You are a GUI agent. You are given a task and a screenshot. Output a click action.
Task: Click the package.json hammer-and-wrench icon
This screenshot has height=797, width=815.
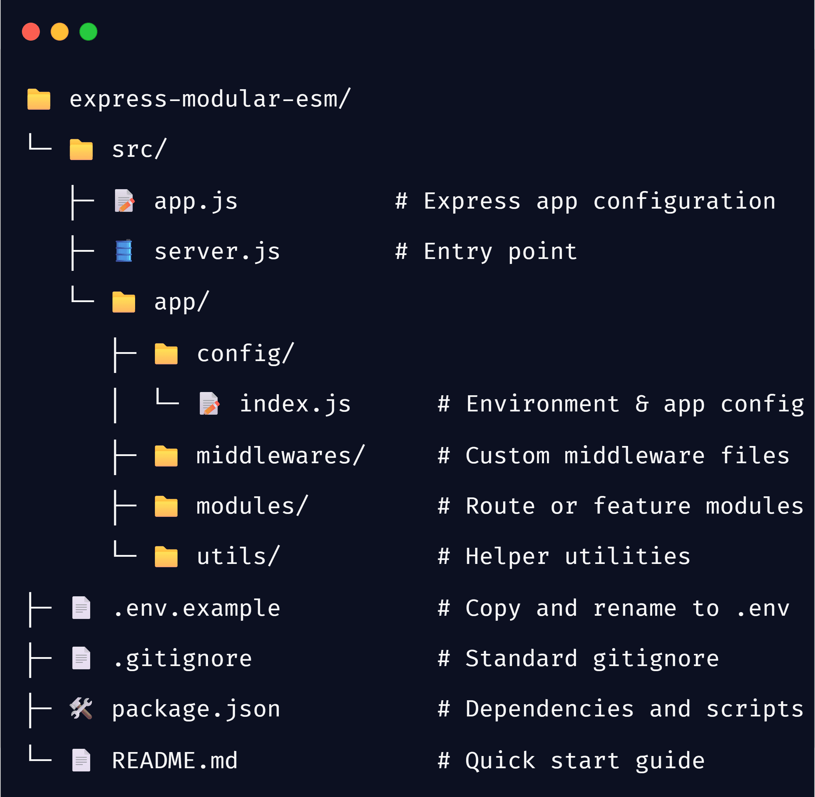point(82,709)
